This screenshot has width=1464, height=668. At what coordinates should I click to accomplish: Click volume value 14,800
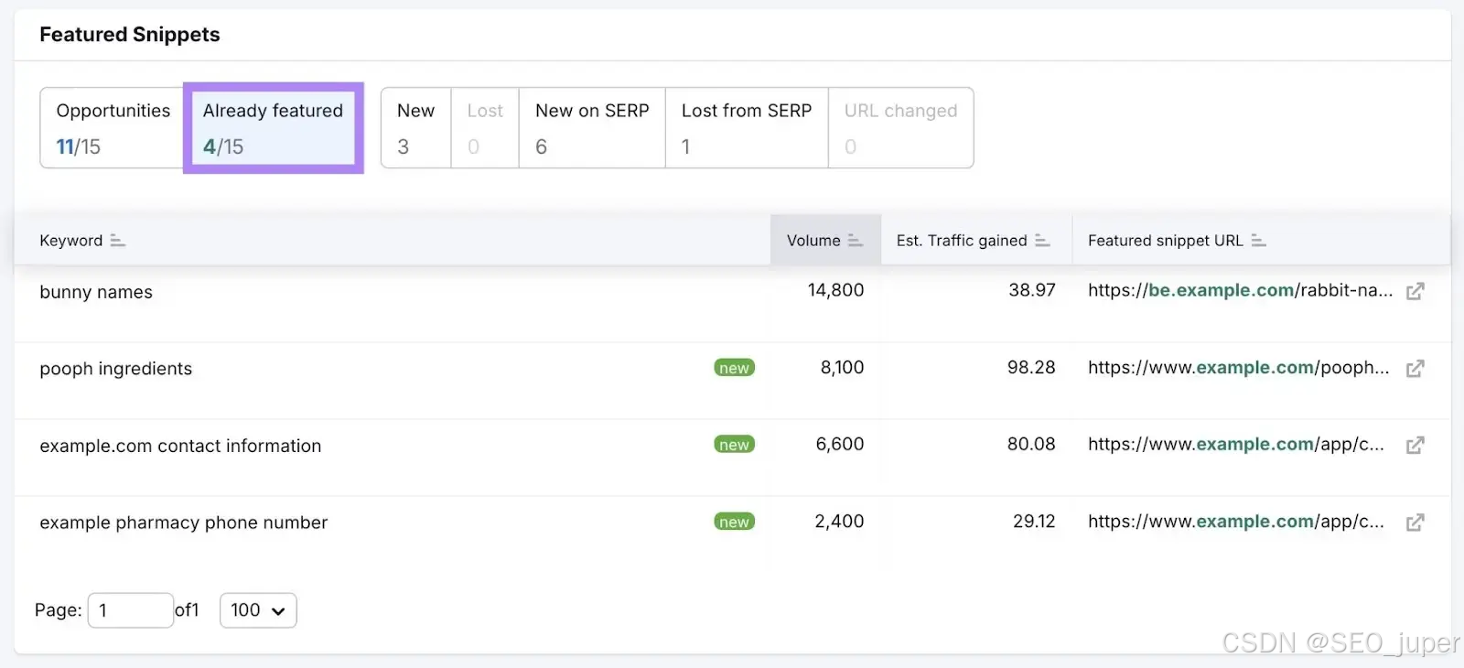(835, 290)
